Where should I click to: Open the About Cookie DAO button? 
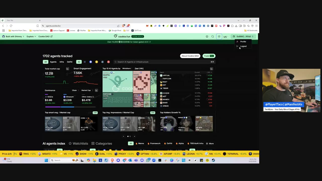point(190,56)
